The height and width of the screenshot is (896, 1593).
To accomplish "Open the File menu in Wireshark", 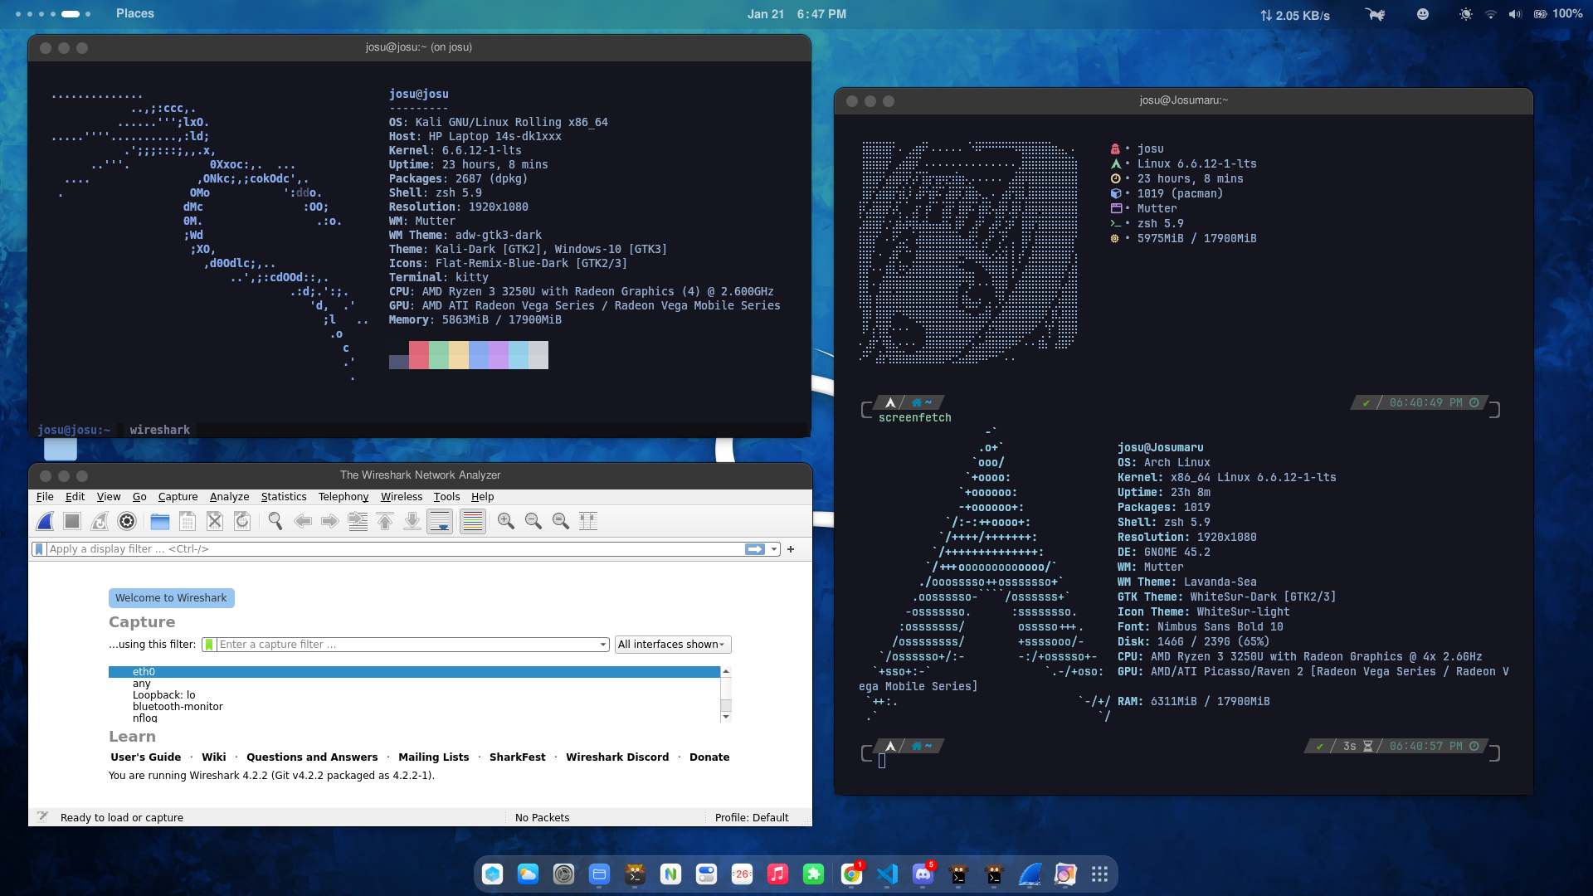I will coord(45,497).
